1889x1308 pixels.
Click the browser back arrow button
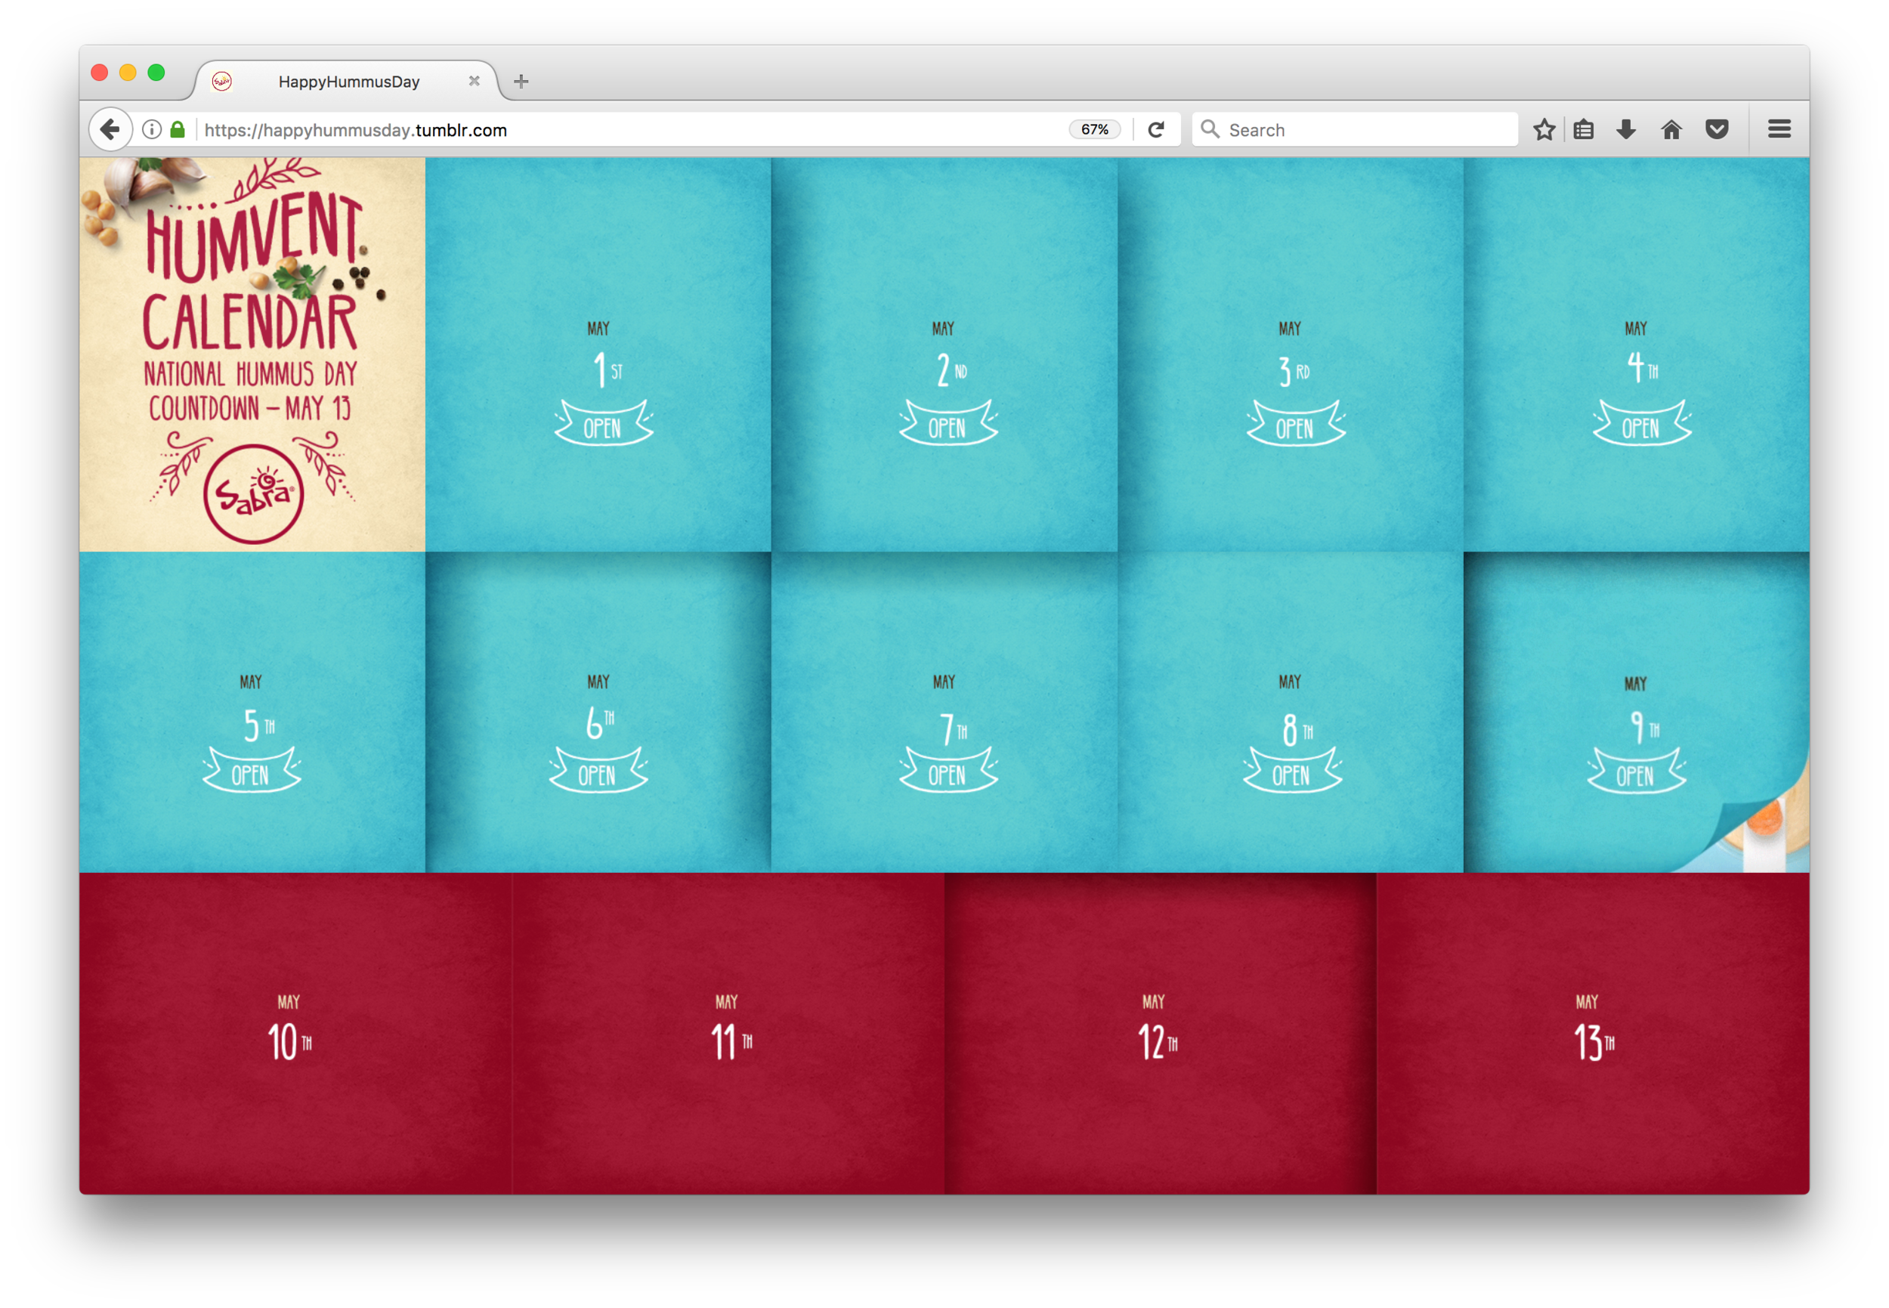(110, 129)
